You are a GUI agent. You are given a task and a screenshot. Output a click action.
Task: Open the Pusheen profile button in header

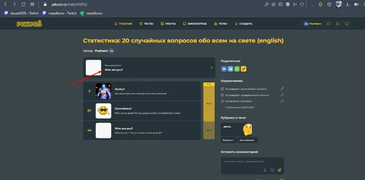[313, 24]
